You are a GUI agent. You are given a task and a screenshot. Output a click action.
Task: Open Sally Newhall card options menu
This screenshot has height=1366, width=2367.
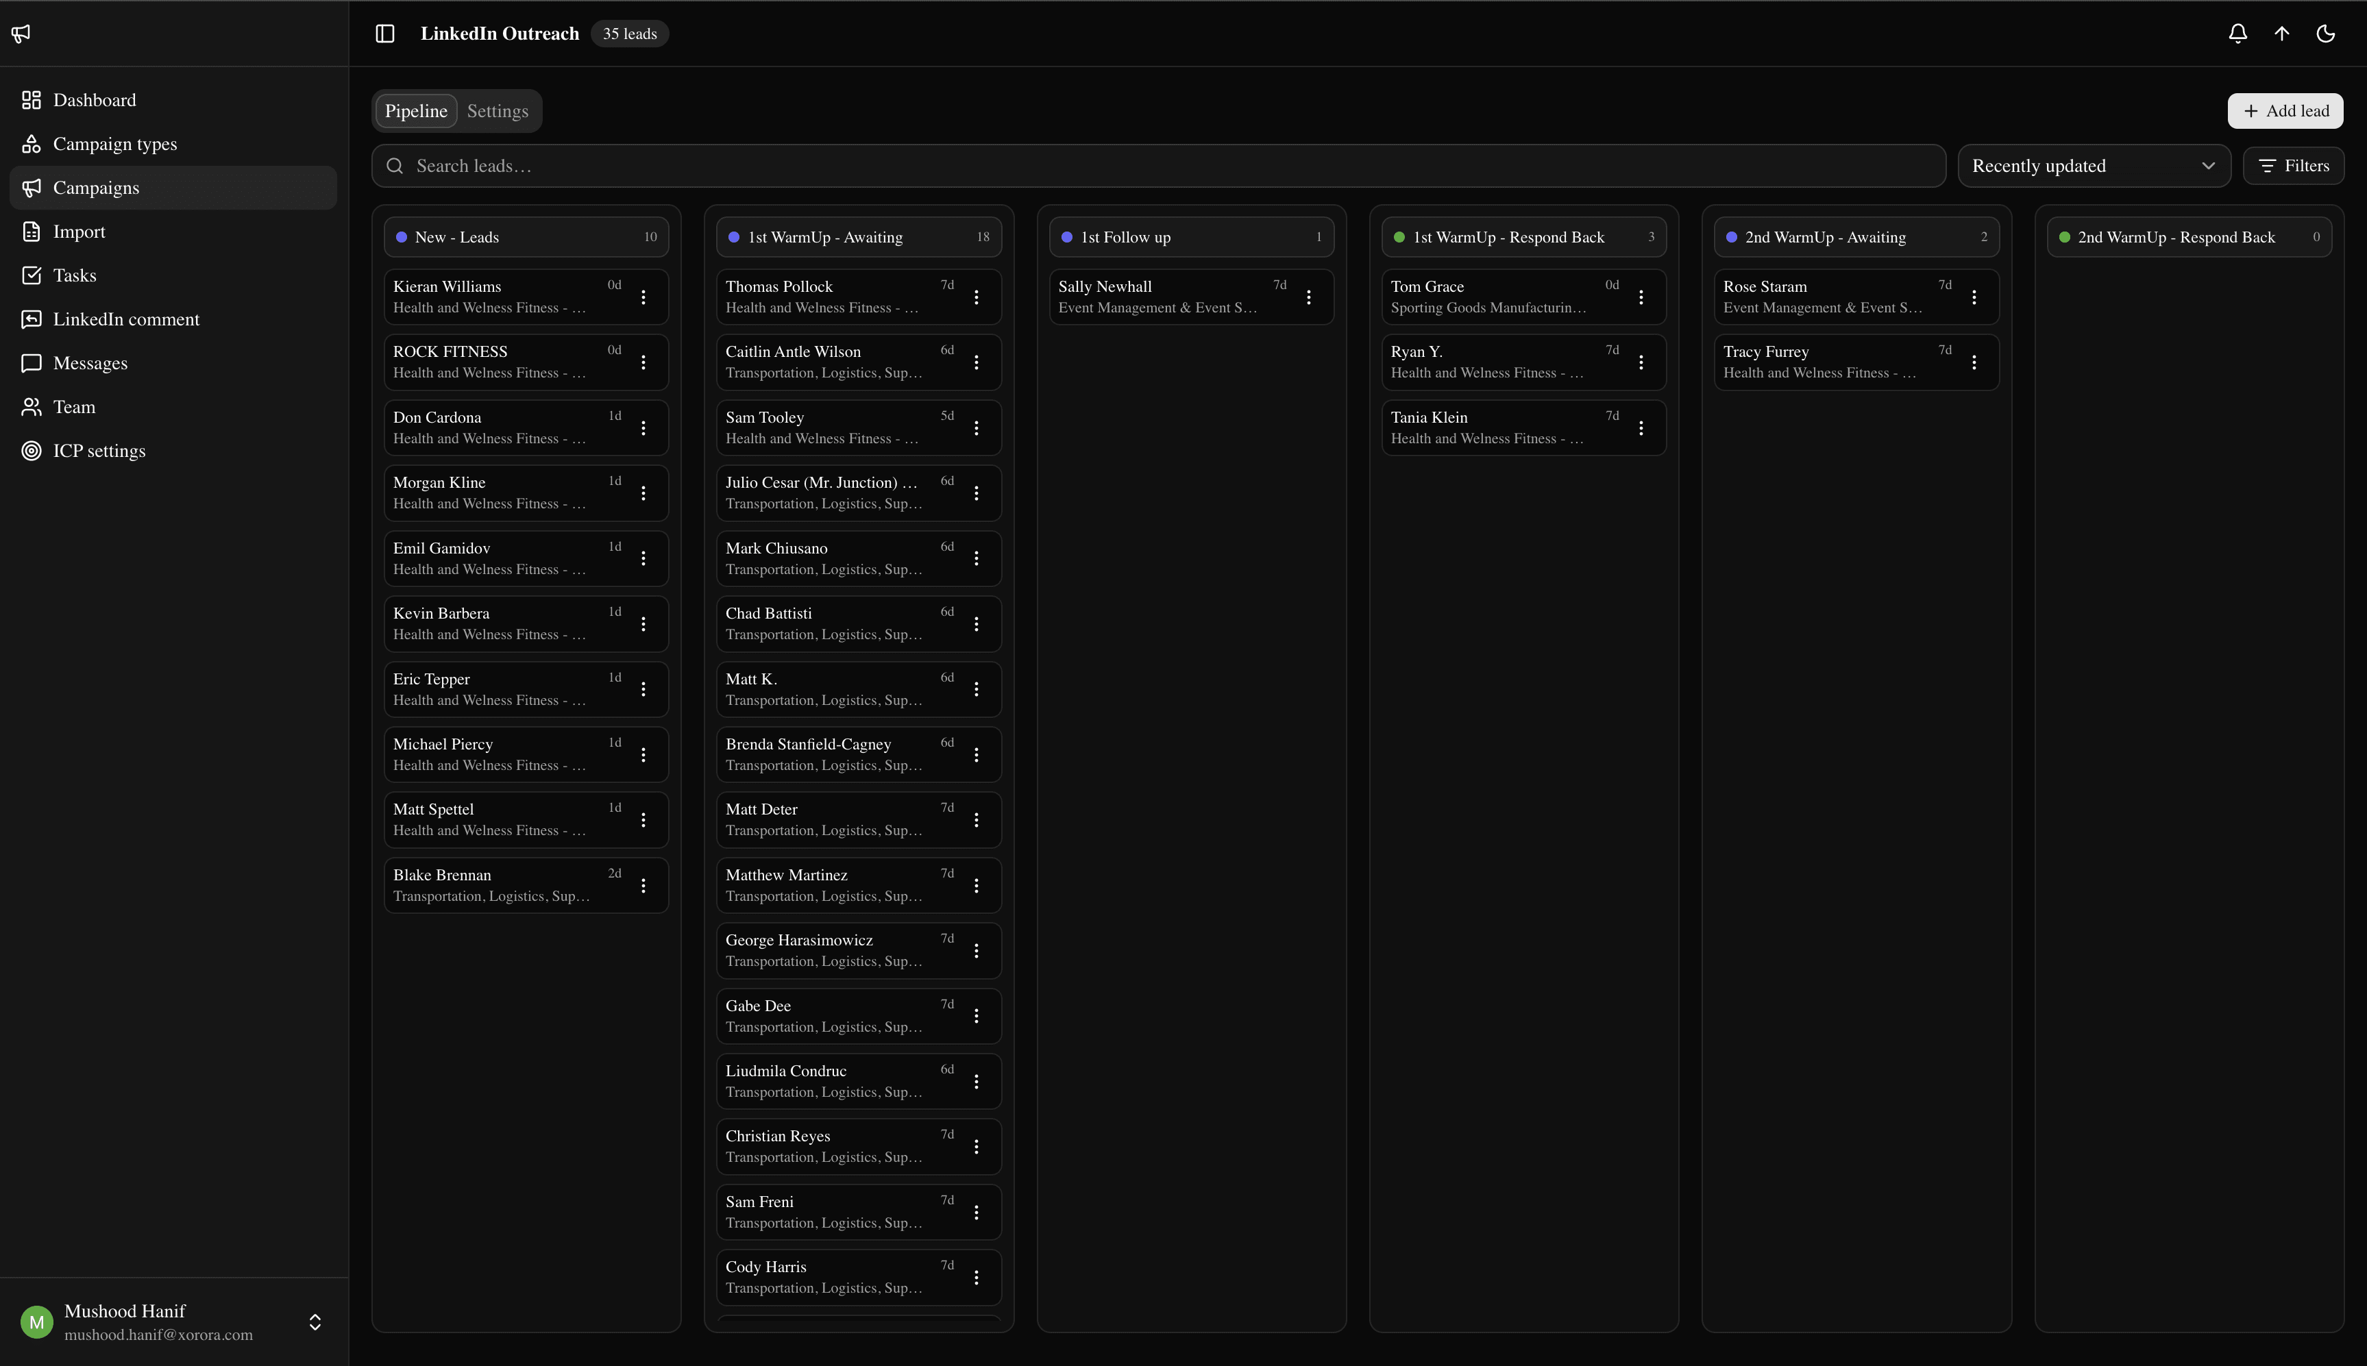tap(1308, 297)
